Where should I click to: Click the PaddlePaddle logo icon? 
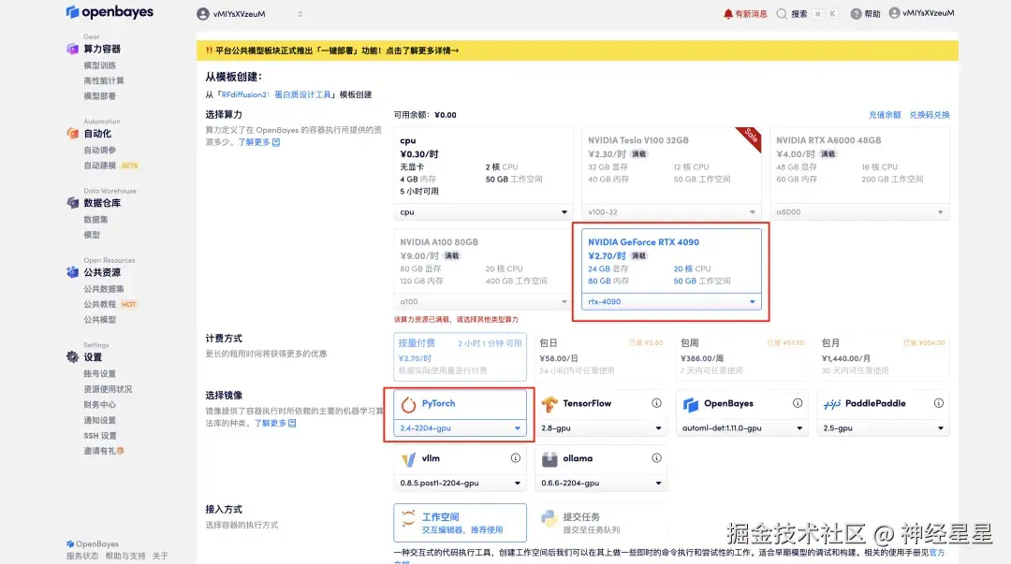pyautogui.click(x=832, y=404)
